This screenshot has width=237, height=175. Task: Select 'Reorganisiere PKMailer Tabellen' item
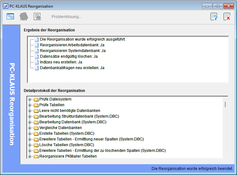pyautogui.click(x=68, y=156)
